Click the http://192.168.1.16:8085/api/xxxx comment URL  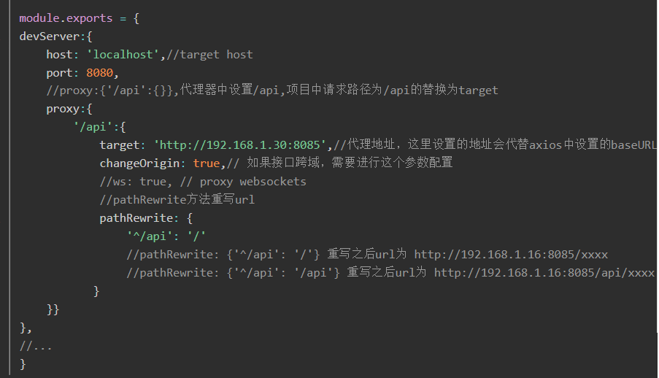coord(544,273)
